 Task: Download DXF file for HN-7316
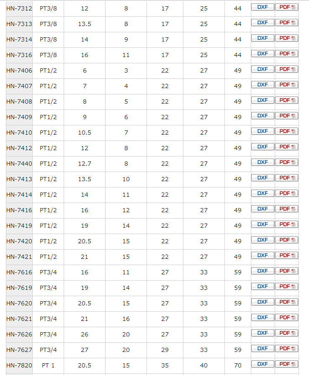click(x=263, y=54)
